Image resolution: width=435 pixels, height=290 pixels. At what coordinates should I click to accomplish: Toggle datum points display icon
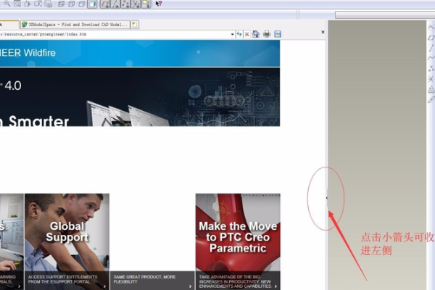point(125,4)
